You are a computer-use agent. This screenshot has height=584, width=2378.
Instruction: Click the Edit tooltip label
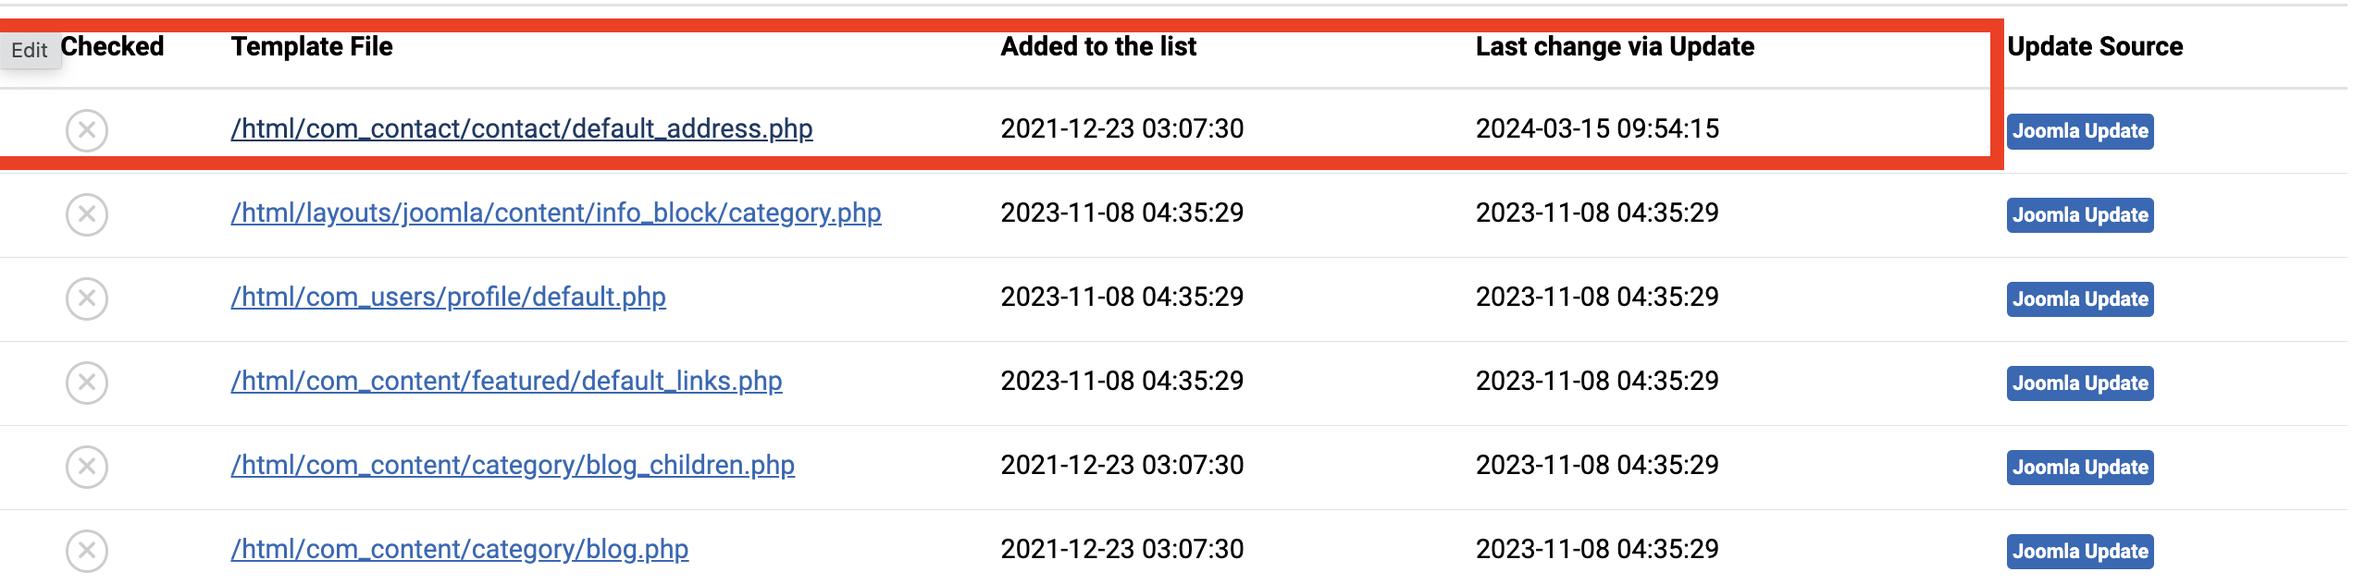(x=30, y=50)
